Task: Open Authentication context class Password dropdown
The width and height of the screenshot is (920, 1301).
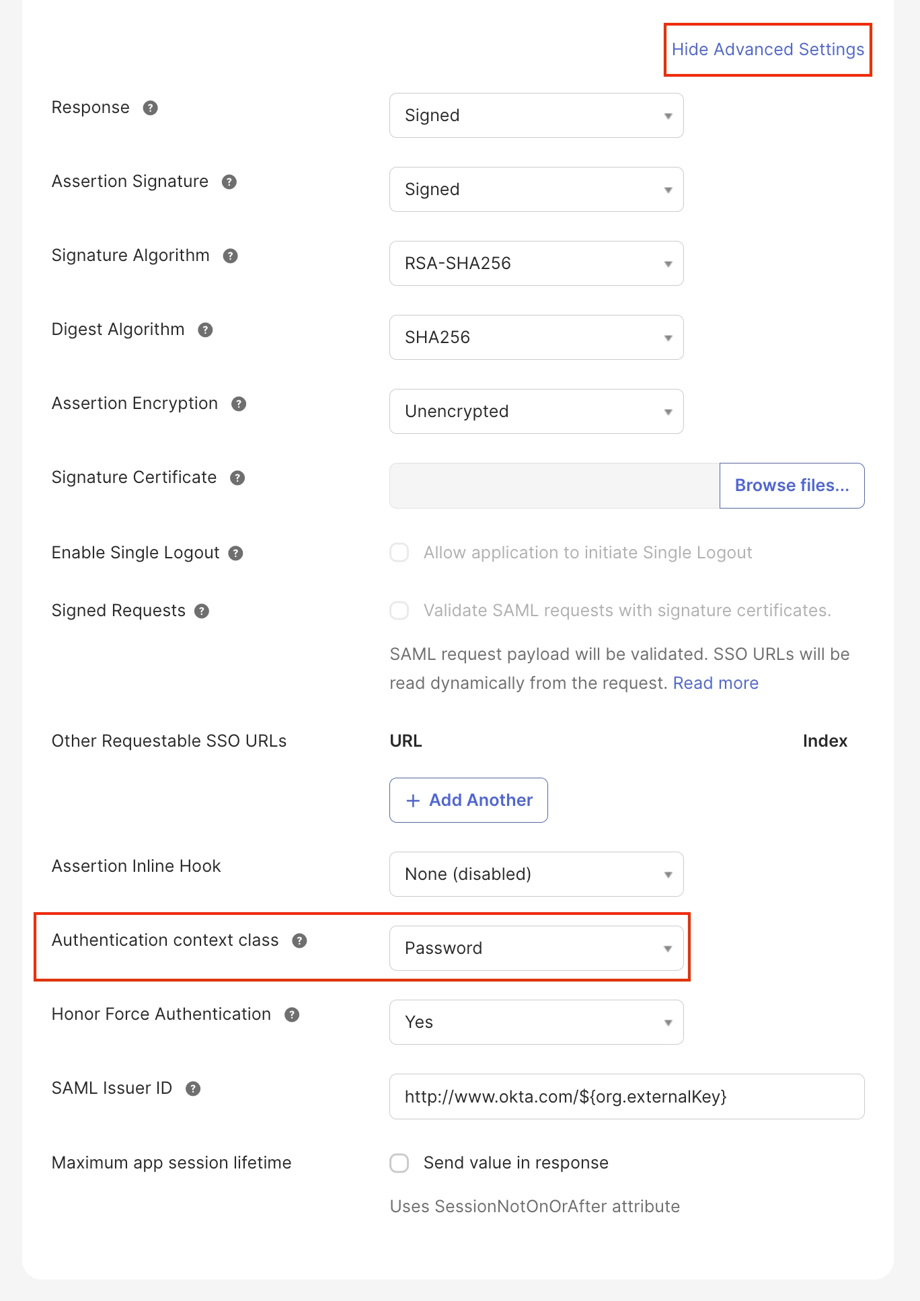Action: 536,949
